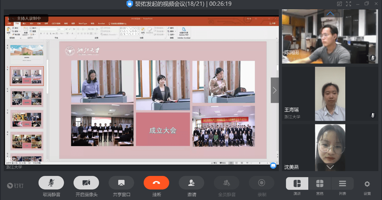This screenshot has height=200, width=382.
Task: Select slide 6 thumbnail in the panel
Action: [27, 97]
